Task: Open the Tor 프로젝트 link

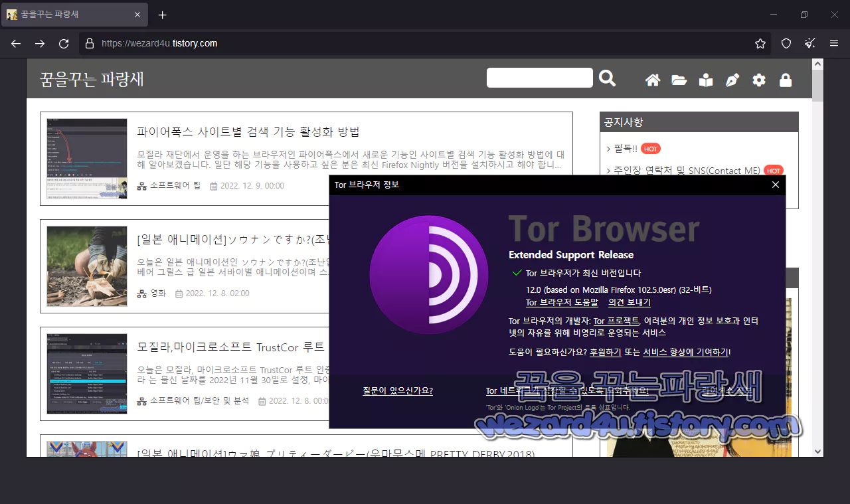Action: (616, 321)
